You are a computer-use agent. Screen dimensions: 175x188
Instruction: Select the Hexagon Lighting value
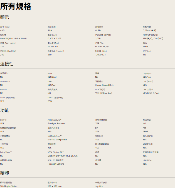click(x=56, y=164)
